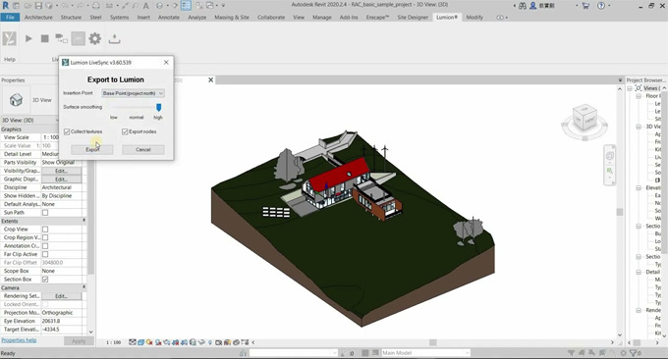This screenshot has width=668, height=359.
Task: Enable the Crop View checkbox
Action: tap(45, 230)
